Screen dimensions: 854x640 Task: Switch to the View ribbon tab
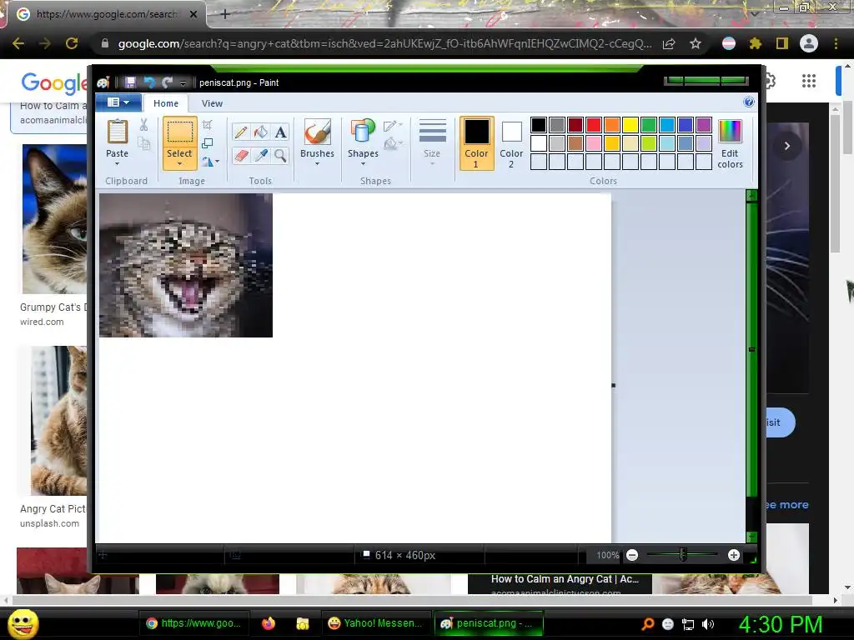[x=212, y=102]
